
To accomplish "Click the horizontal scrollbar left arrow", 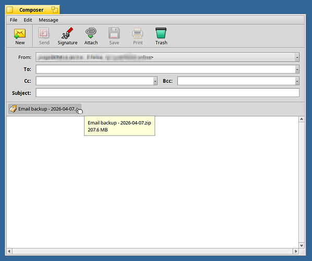I will click(x=9, y=251).
